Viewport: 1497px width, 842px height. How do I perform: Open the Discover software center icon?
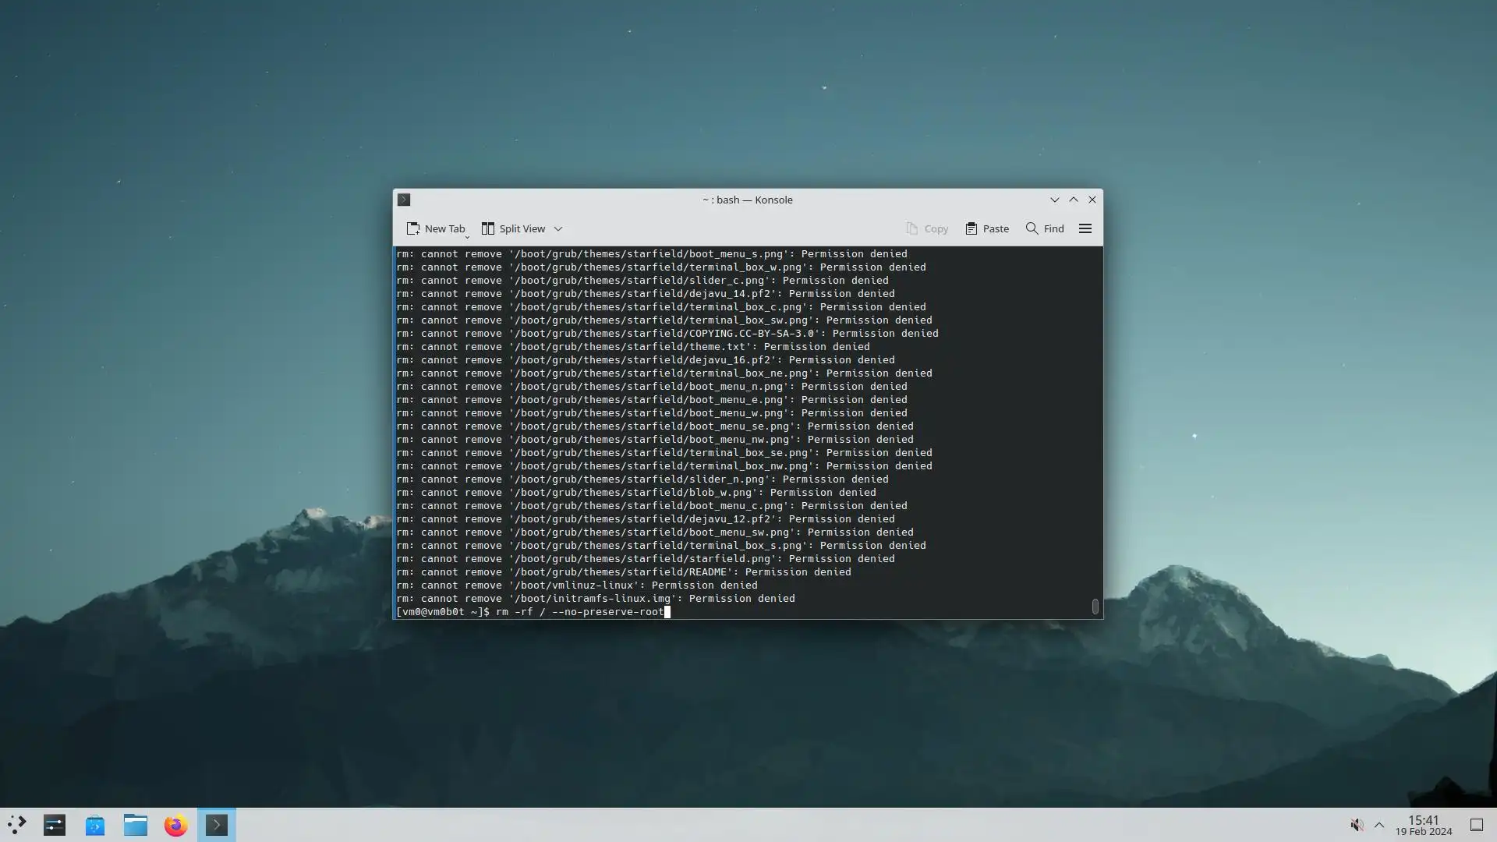[x=95, y=825]
